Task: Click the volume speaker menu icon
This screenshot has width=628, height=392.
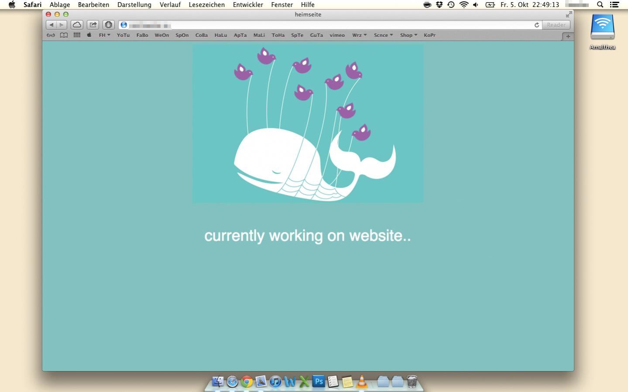Action: click(476, 5)
